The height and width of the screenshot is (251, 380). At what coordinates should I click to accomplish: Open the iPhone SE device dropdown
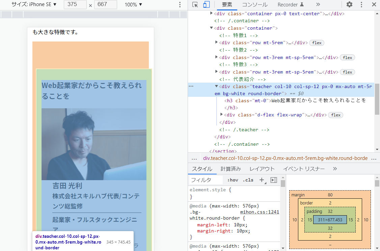(x=34, y=5)
